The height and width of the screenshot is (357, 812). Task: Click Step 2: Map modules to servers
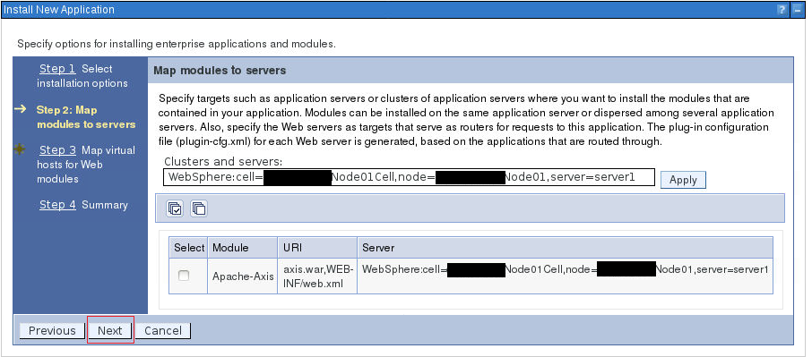tap(86, 117)
